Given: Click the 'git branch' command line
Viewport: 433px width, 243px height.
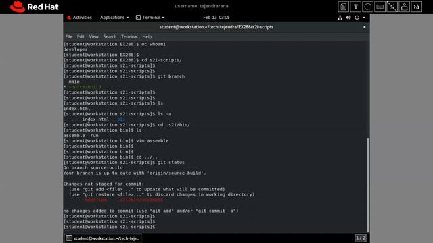Looking at the screenshot, I should pos(124,76).
